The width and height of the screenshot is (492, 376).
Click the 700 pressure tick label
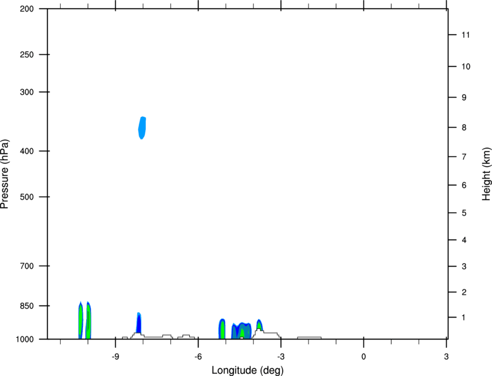coord(27,266)
